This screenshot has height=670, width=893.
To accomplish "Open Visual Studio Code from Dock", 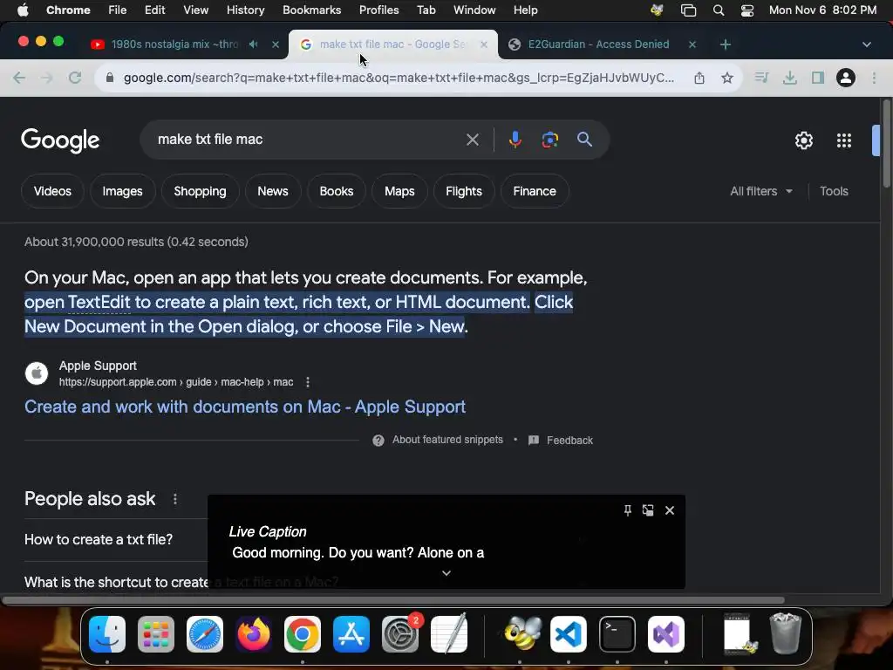I will (x=569, y=634).
